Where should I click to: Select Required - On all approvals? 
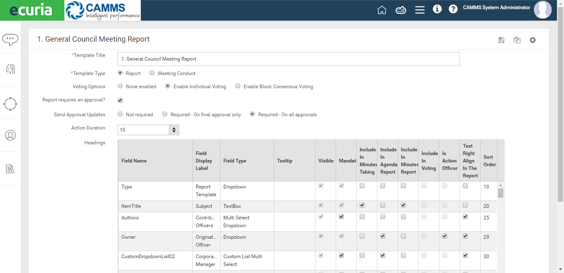tap(252, 114)
